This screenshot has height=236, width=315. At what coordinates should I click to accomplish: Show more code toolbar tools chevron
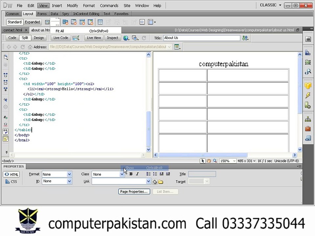(6, 152)
